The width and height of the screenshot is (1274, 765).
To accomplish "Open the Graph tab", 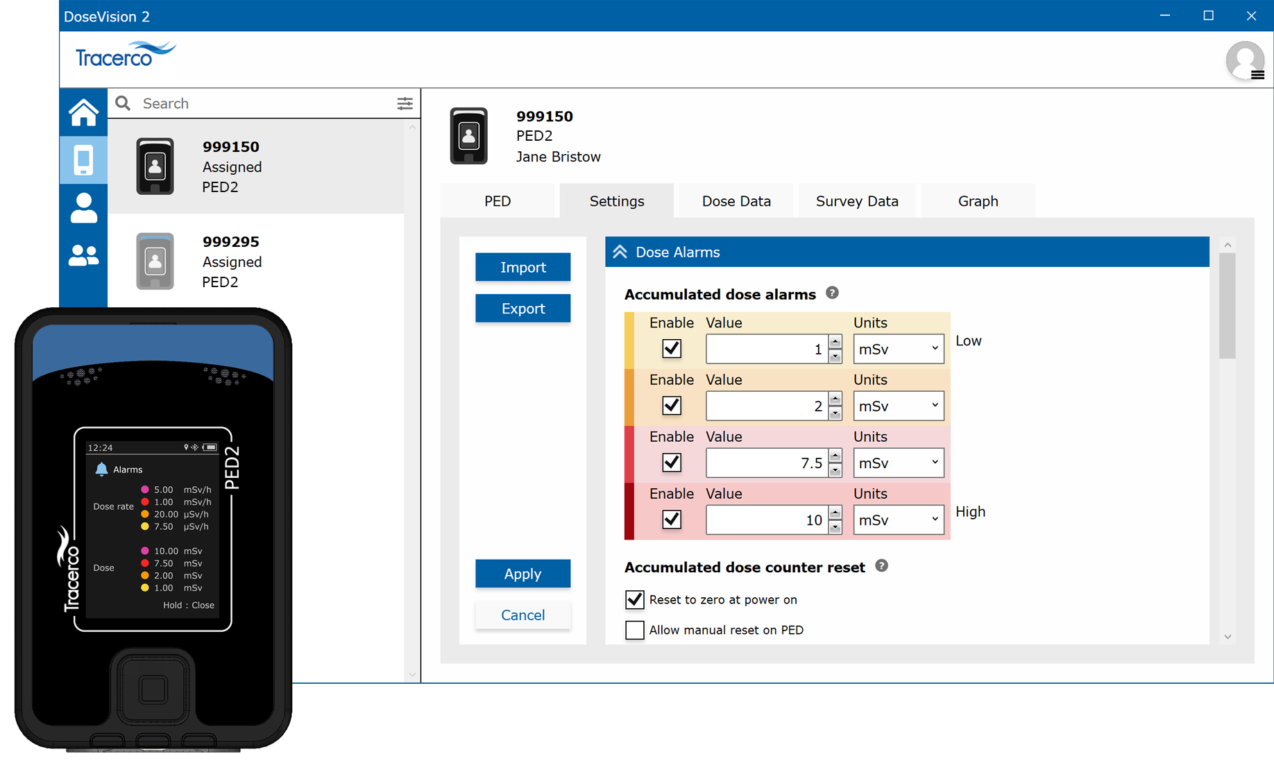I will [978, 201].
